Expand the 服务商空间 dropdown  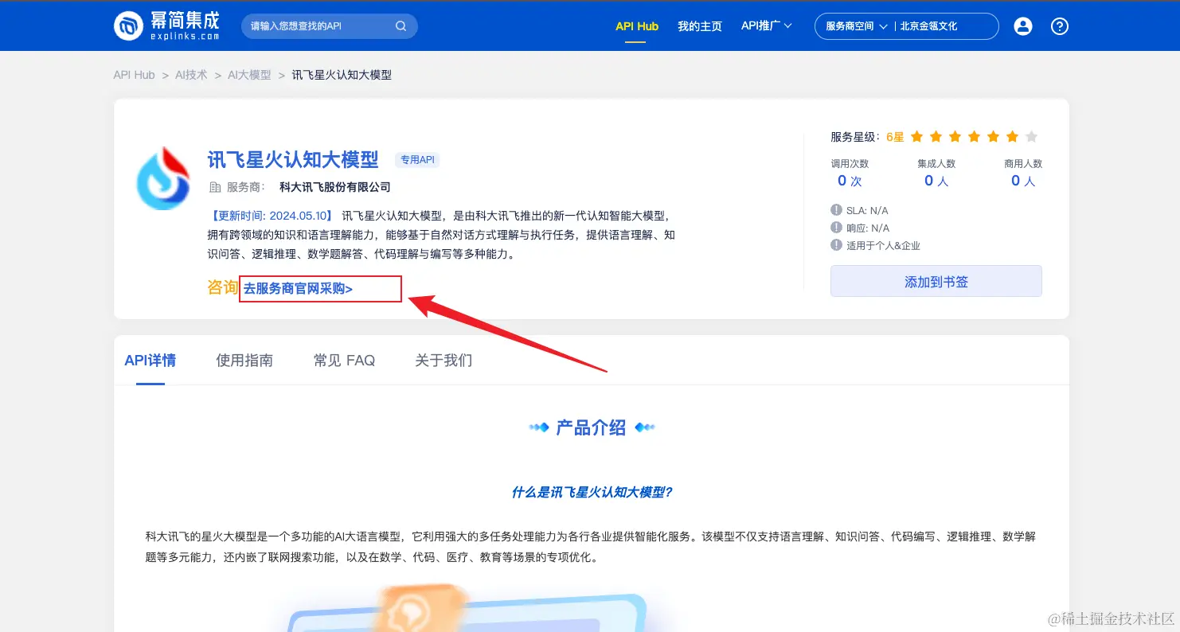[856, 26]
